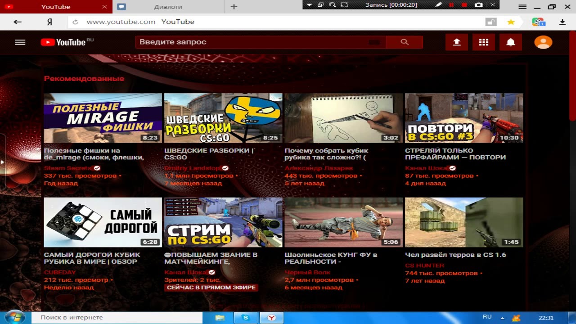Click the Введите запрос search field
576x324 pixels.
[x=261, y=42]
